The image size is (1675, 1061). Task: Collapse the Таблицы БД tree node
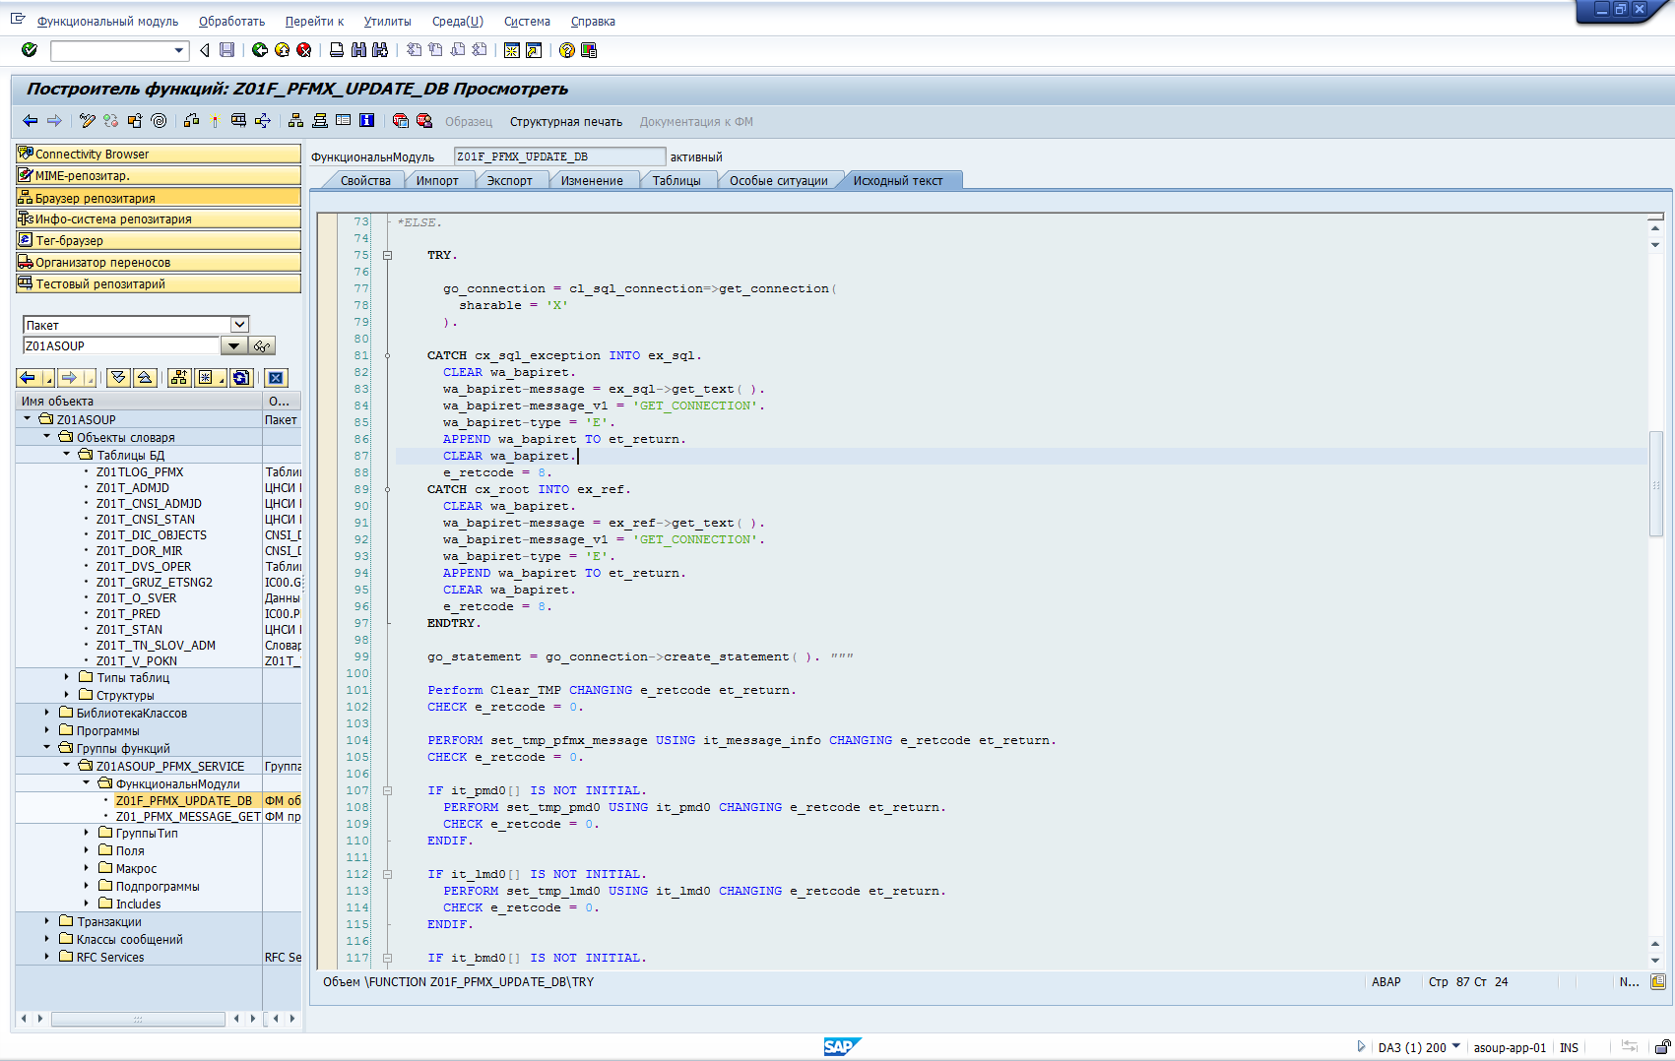click(67, 455)
